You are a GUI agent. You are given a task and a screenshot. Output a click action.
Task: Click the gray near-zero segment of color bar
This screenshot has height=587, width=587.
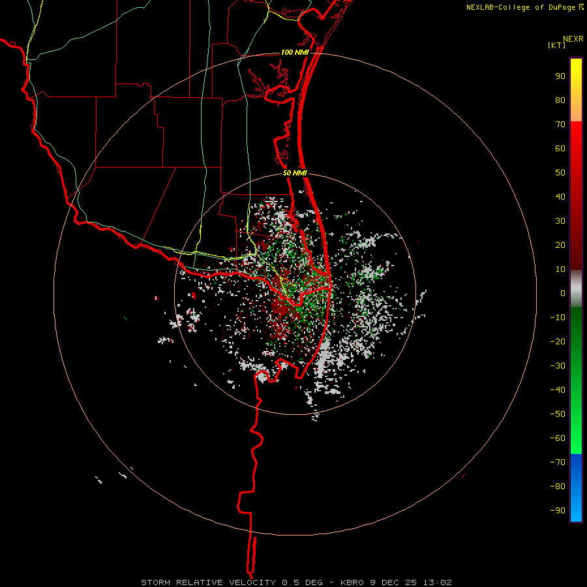coord(576,288)
